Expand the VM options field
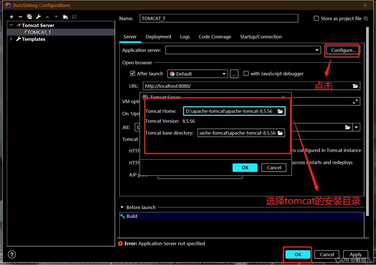376x265 pixels. (x=355, y=101)
